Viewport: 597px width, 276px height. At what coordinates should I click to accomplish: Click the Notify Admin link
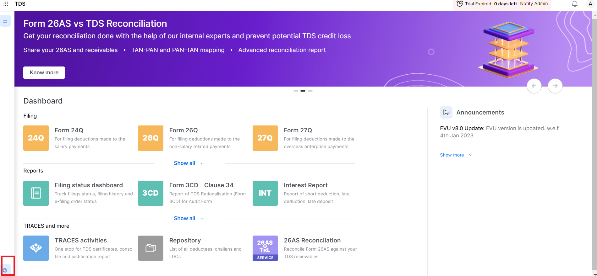(x=534, y=3)
